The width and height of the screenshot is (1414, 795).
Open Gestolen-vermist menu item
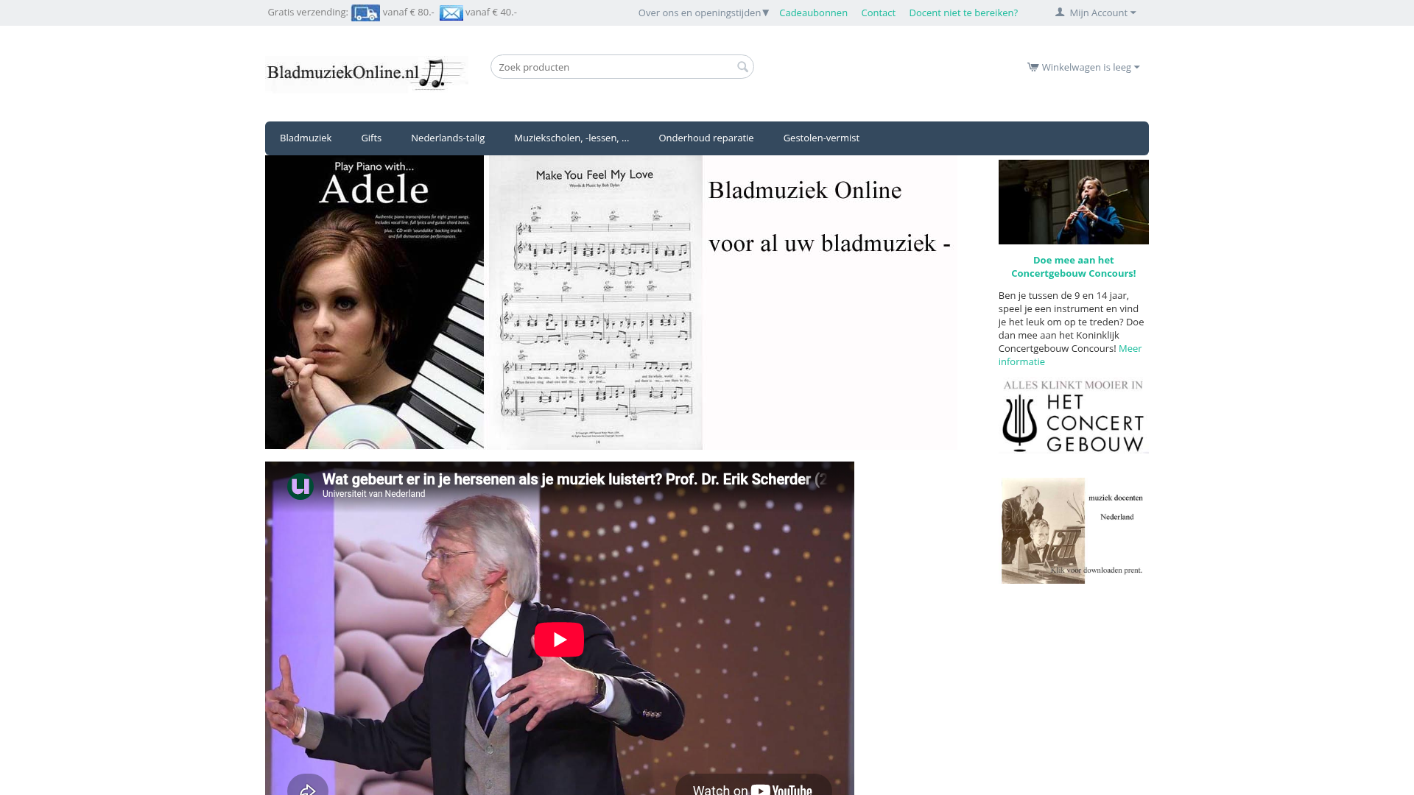[x=821, y=138]
